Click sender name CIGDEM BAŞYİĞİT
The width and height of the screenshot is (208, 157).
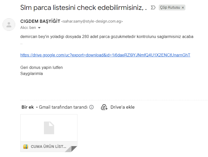(40, 21)
